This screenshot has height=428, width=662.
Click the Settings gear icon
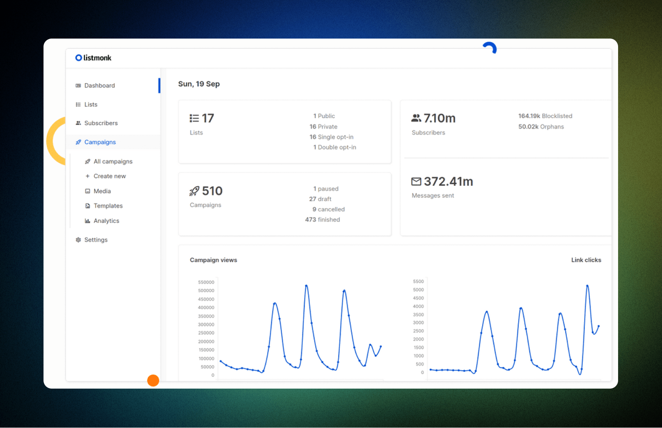(78, 240)
